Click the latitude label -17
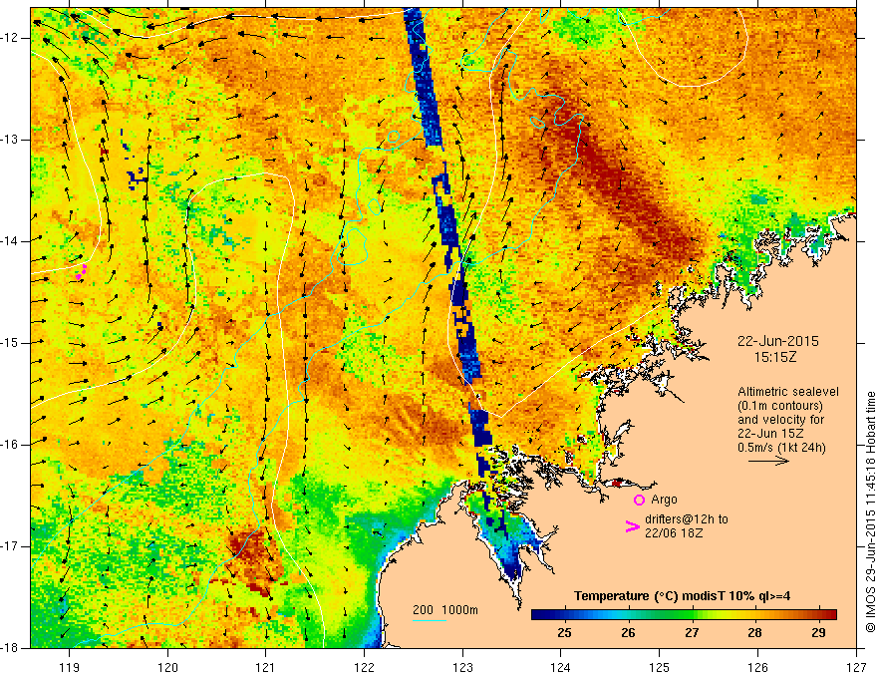Image resolution: width=877 pixels, height=678 pixels. click(11, 546)
